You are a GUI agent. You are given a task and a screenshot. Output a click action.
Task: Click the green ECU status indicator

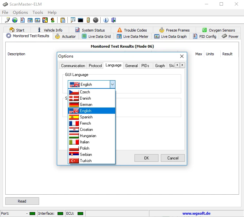point(80,213)
